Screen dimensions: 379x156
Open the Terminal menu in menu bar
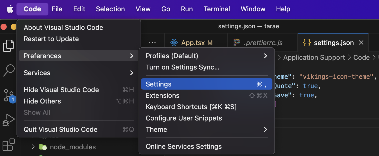pos(217,9)
